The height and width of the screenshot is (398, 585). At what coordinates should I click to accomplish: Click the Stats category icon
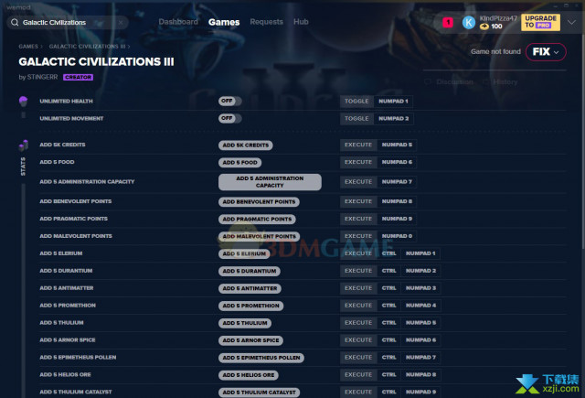coord(24,145)
